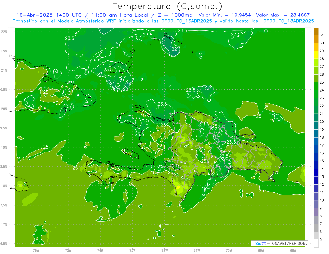This screenshot has height=254, width=329.
Task: Click the '69W' longitude axis label
Action: (x=261, y=250)
